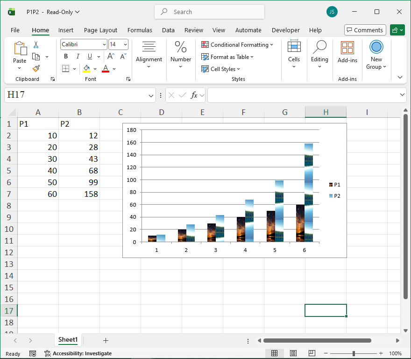Click the Increase Font Size icon
411x359 pixels.
(111, 56)
